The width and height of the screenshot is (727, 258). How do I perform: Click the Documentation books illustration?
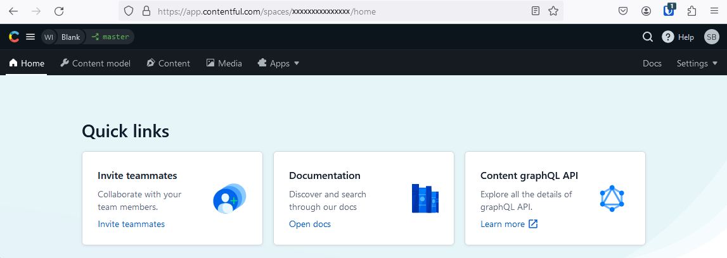click(425, 199)
